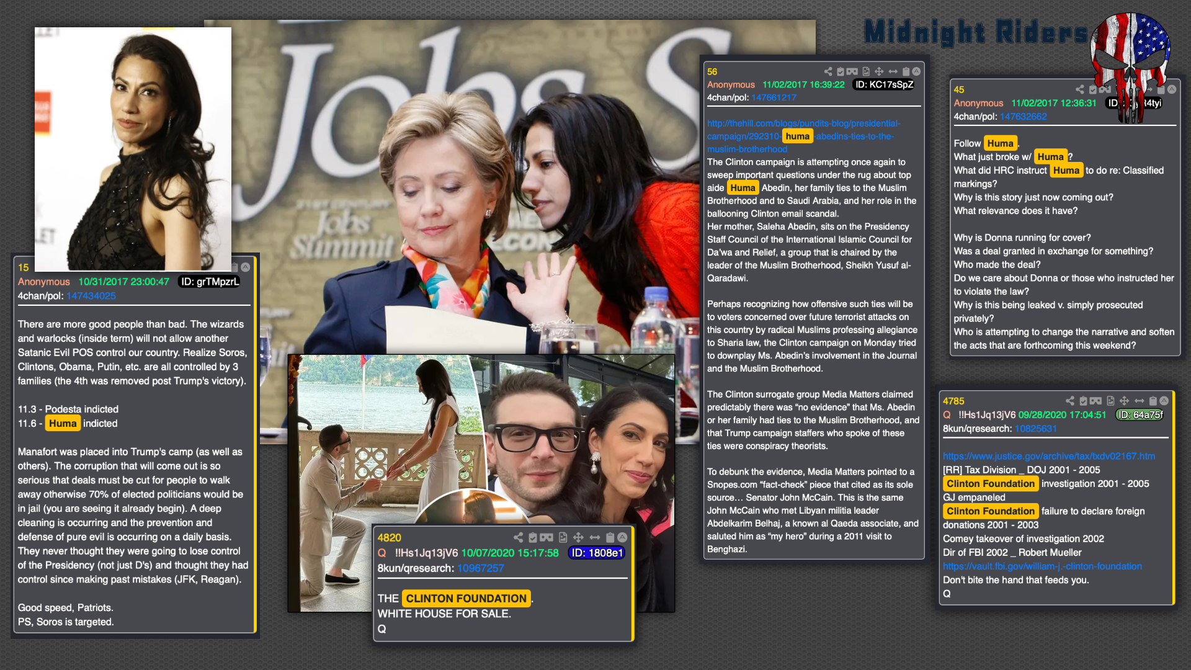Click the image file icon on post 4820

(x=563, y=537)
